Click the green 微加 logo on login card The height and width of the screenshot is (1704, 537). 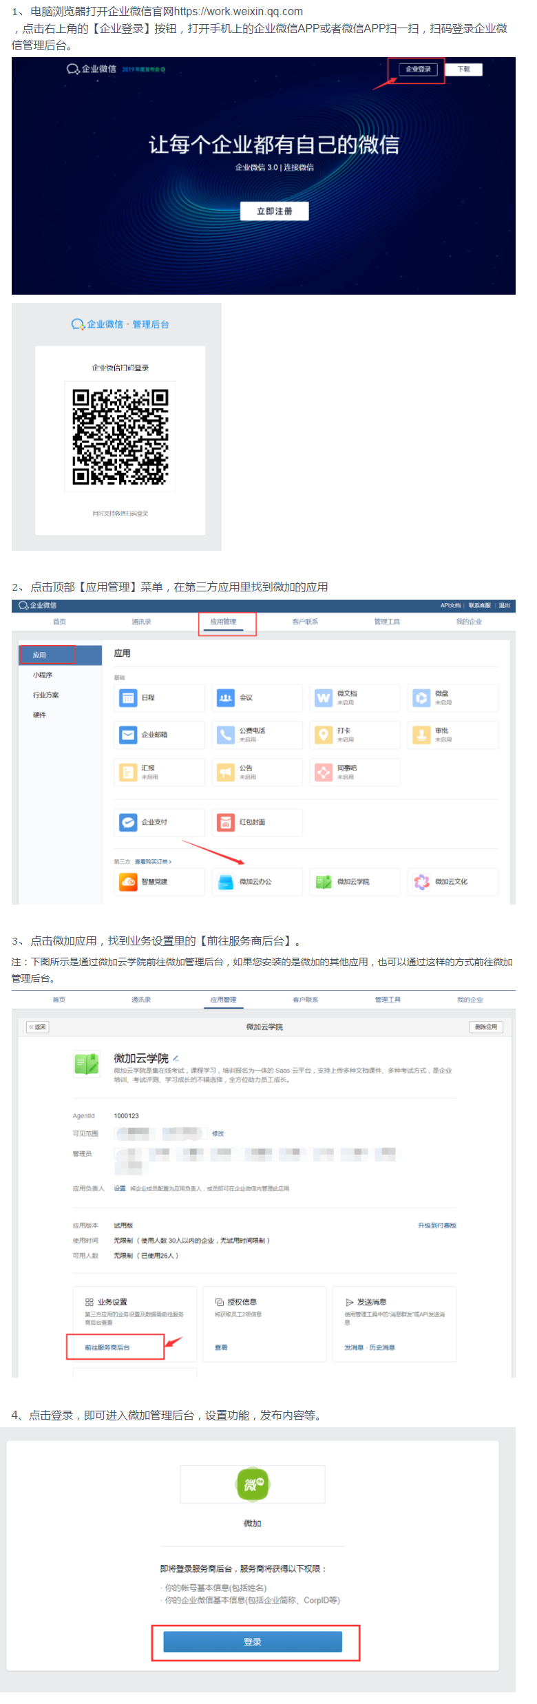pos(253,1484)
